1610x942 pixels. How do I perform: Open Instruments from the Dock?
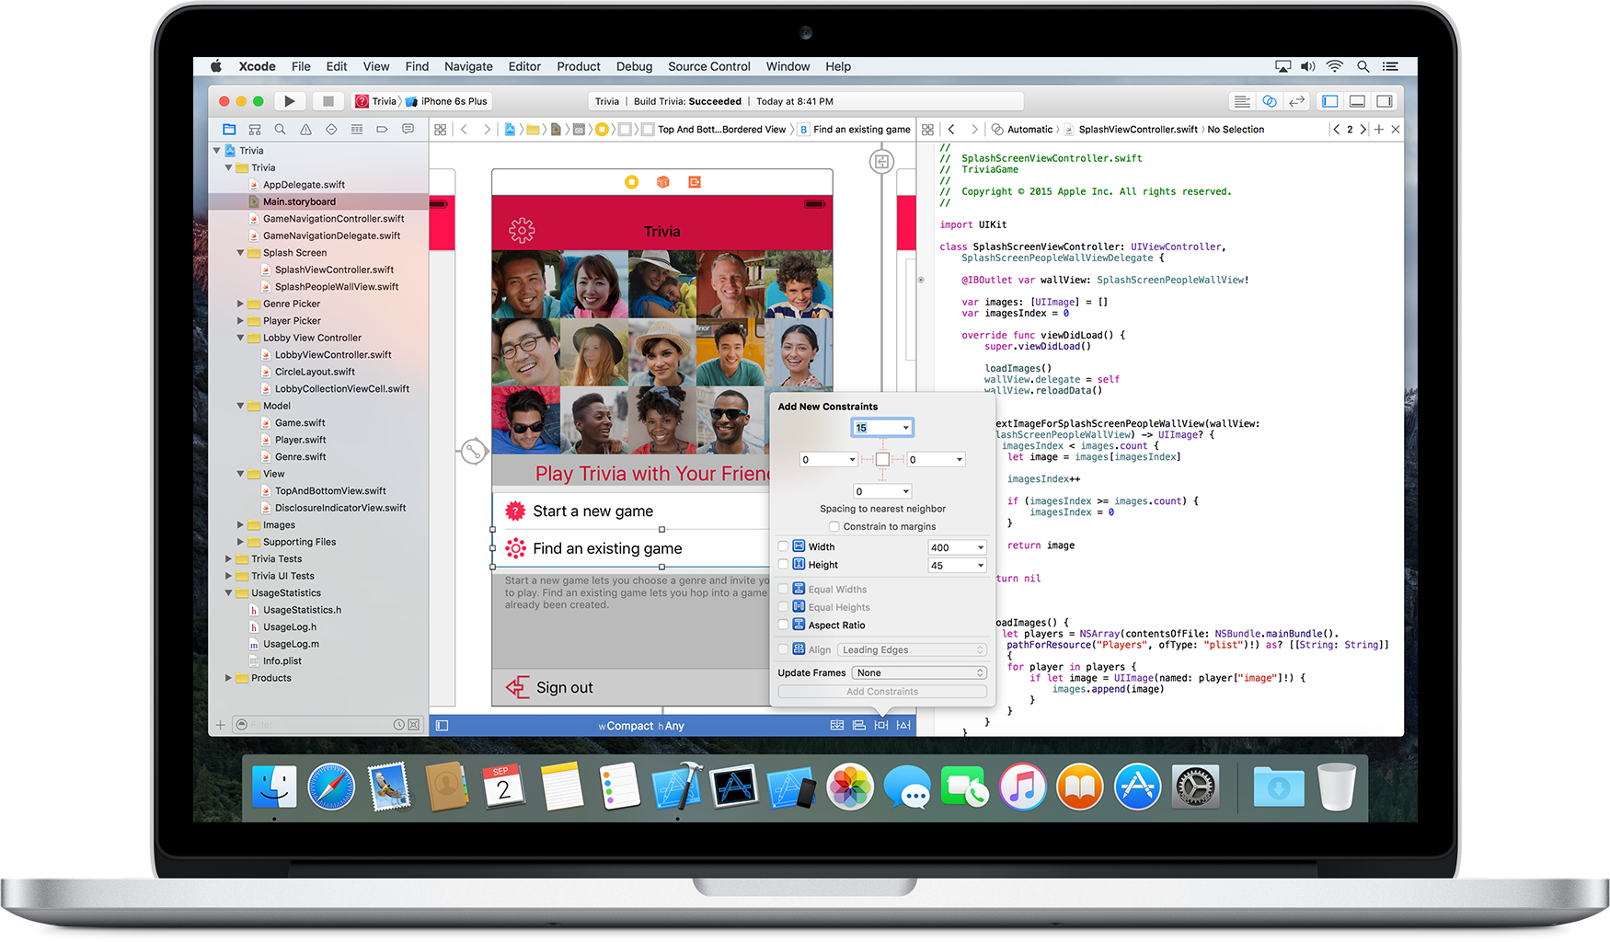(734, 787)
